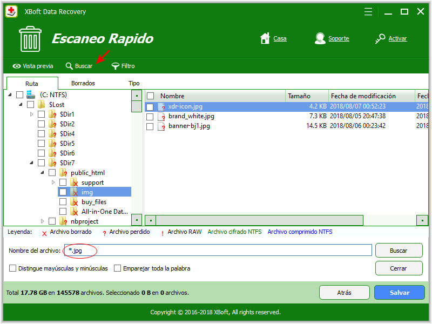Click the Atrás button
The height and width of the screenshot is (324, 432).
(x=345, y=293)
